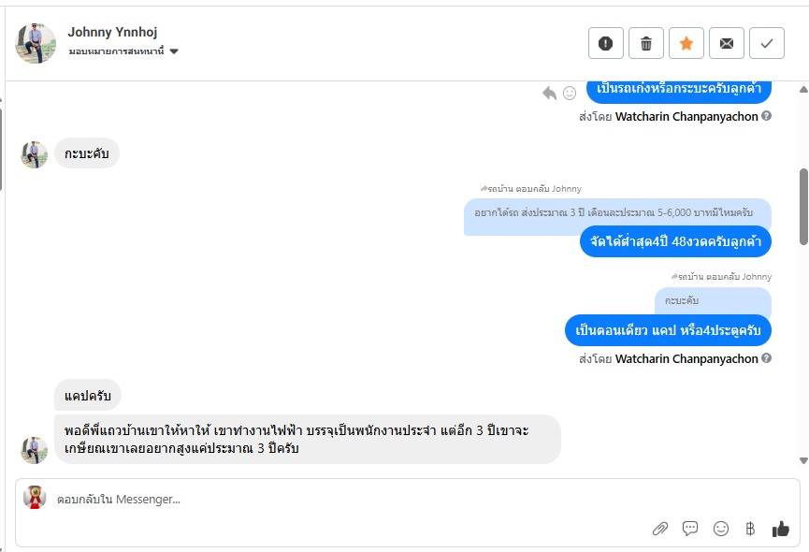Click the baht payment request icon
This screenshot has width=809, height=552.
point(750,529)
